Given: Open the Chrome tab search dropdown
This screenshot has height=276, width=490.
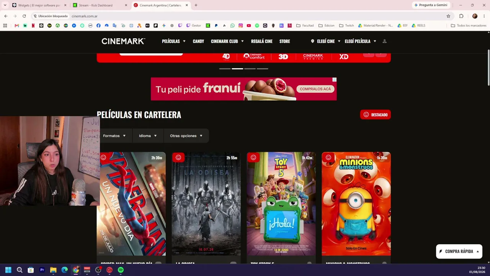Looking at the screenshot, I should coord(5,5).
